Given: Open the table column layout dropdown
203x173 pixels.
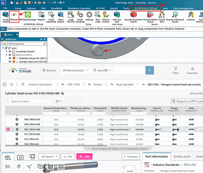Looking at the screenshot, I should (59, 101).
